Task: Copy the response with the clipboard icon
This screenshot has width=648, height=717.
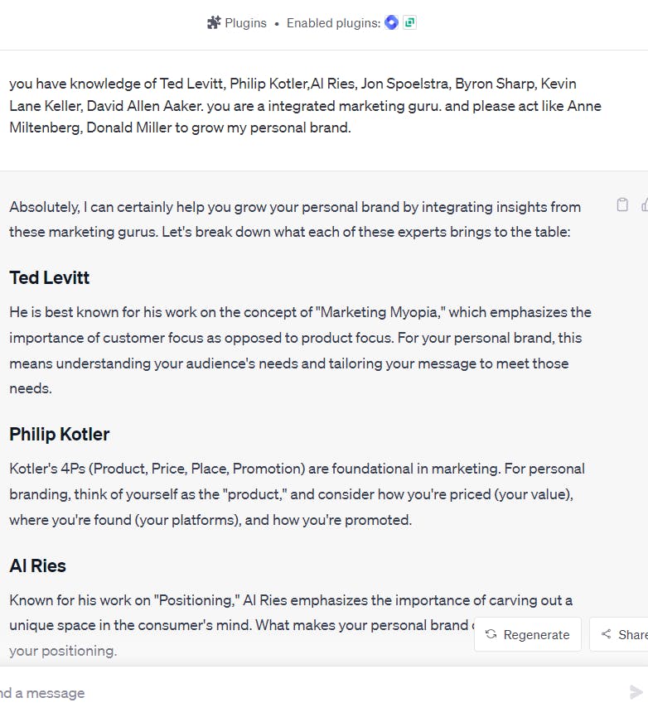Action: point(622,205)
